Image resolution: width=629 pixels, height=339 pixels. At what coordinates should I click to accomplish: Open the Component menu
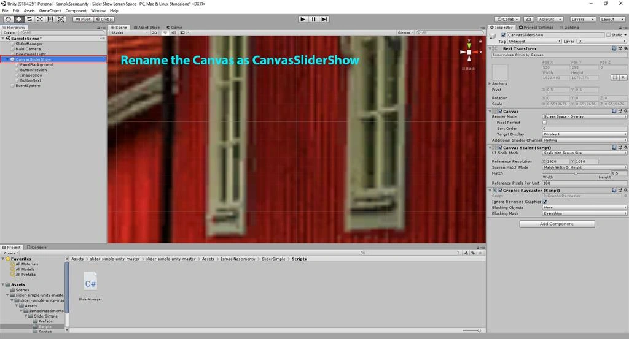[76, 11]
